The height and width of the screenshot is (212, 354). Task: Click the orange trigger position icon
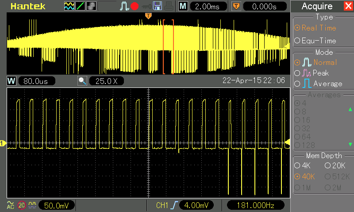pyautogui.click(x=236, y=6)
